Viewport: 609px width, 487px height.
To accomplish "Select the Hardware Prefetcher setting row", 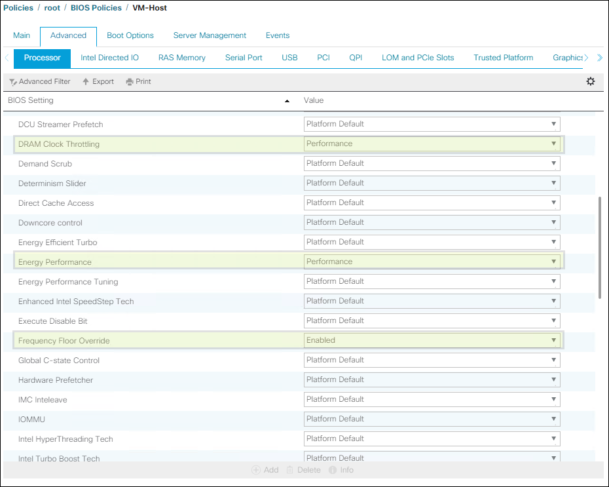I will coord(56,380).
